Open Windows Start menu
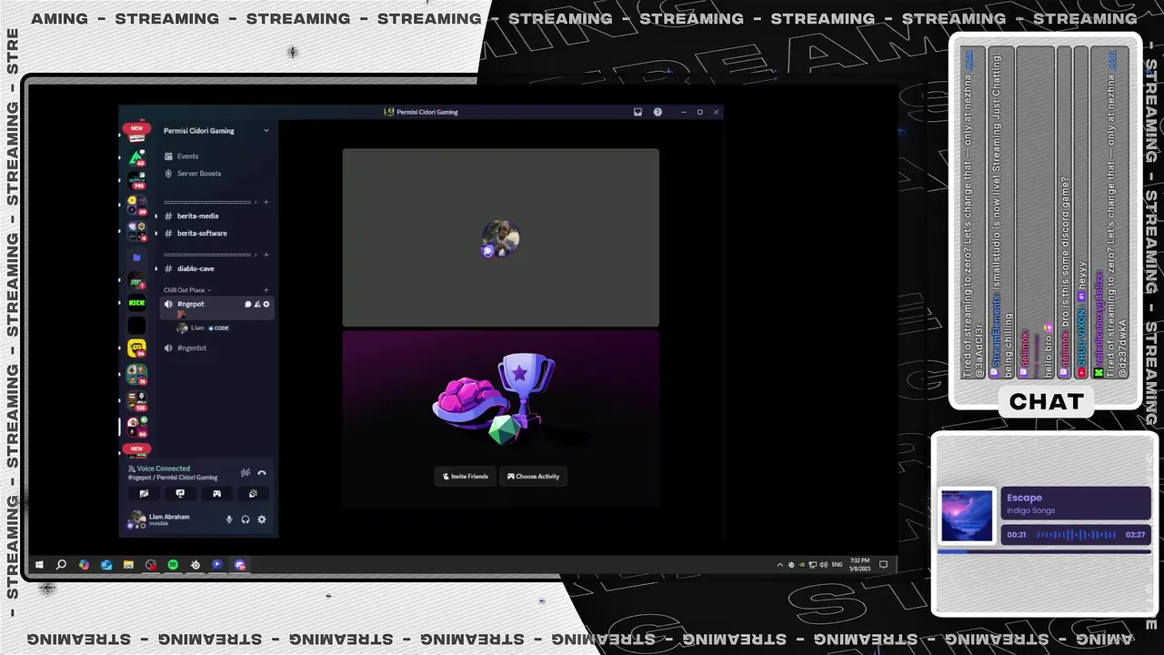This screenshot has height=655, width=1164. pyautogui.click(x=39, y=565)
